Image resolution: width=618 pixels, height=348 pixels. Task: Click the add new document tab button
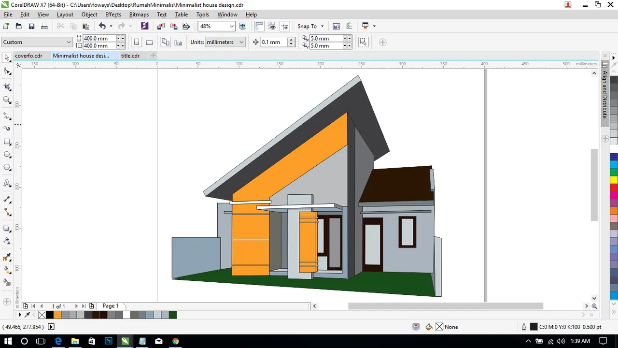(x=153, y=56)
